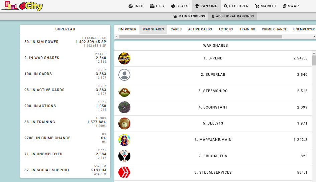The width and height of the screenshot is (316, 182).
Task: Click the pie chart icon beside STATS
Action: (173, 6)
